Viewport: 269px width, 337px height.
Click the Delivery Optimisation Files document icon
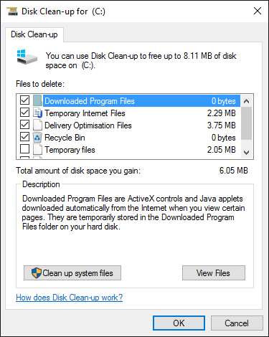point(37,125)
